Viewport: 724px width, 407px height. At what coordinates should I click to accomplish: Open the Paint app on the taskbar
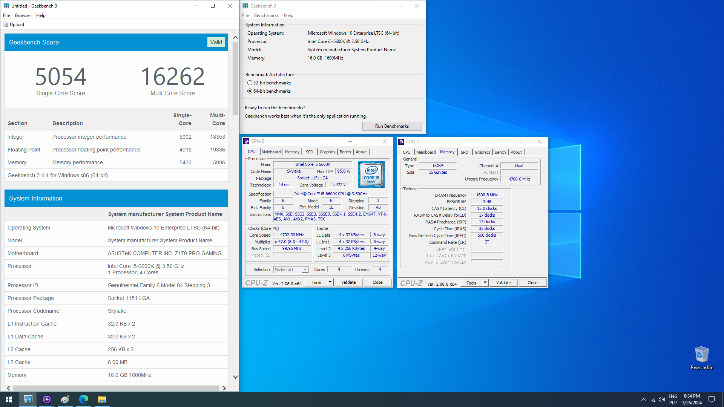click(65, 399)
